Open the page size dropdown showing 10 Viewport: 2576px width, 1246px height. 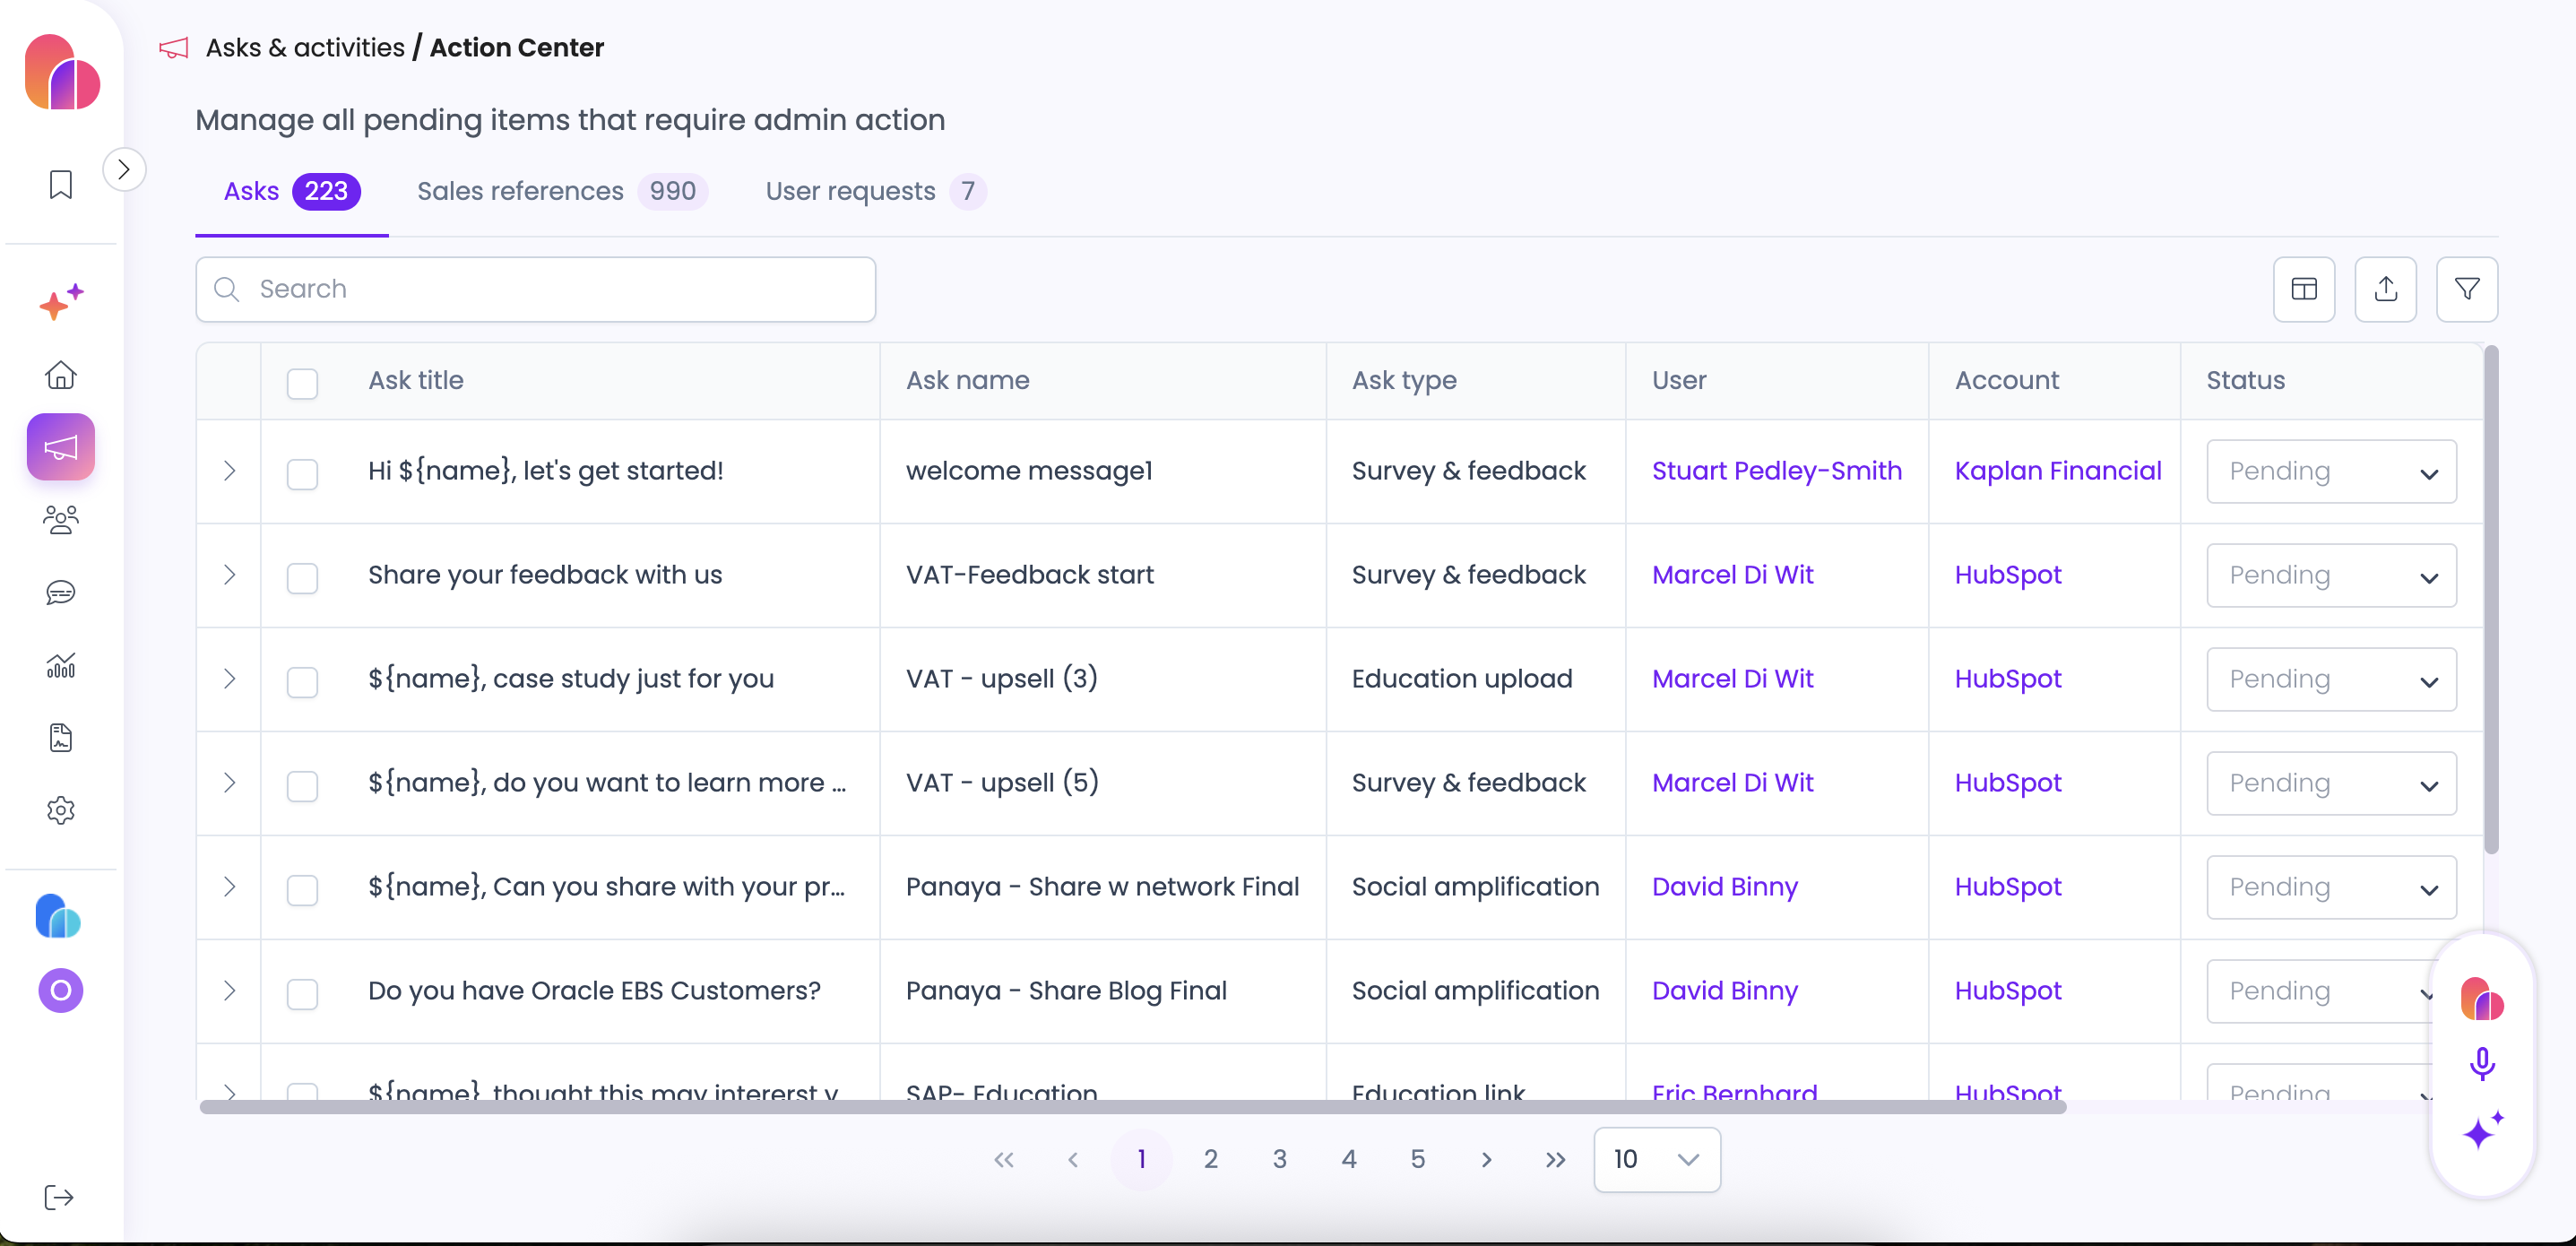point(1656,1159)
